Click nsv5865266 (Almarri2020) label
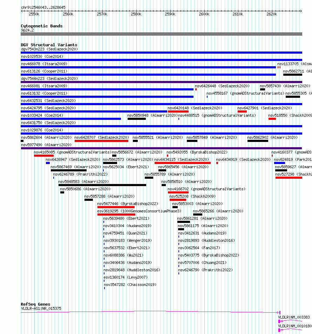Screen dimensions: 312x334 tap(218, 211)
